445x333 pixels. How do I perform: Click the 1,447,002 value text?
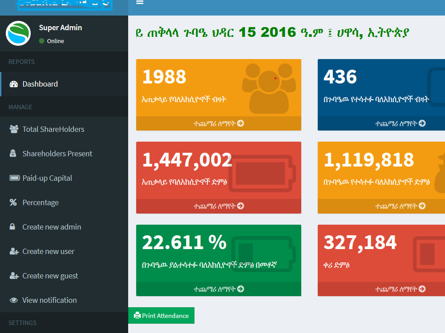point(187,160)
